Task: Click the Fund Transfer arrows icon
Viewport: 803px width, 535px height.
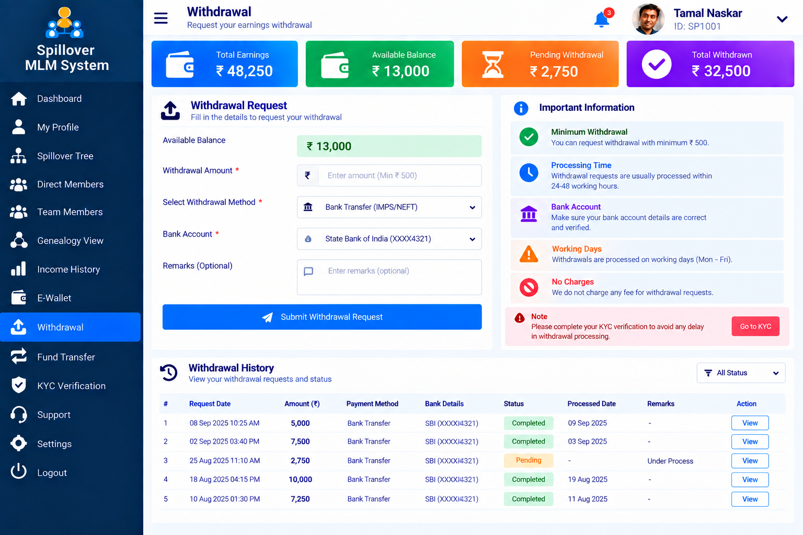Action: [19, 357]
